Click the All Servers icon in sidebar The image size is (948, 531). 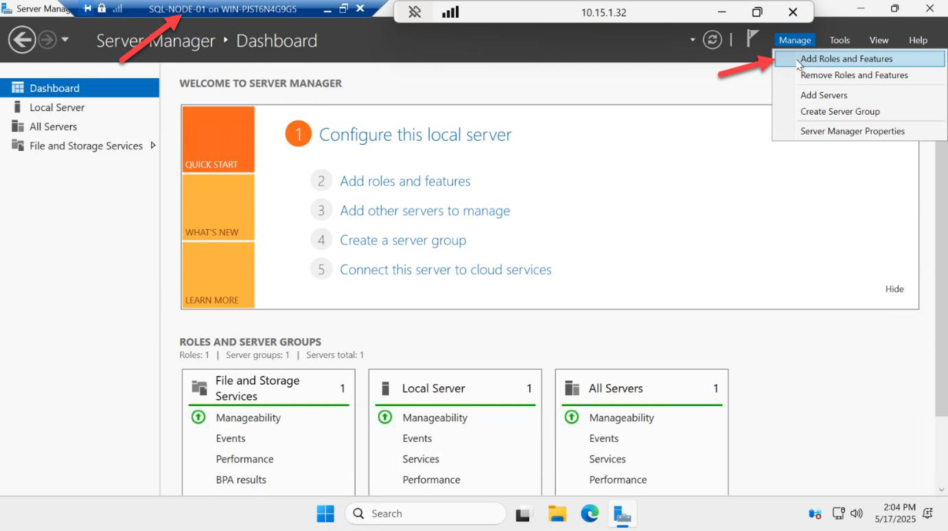coord(18,126)
